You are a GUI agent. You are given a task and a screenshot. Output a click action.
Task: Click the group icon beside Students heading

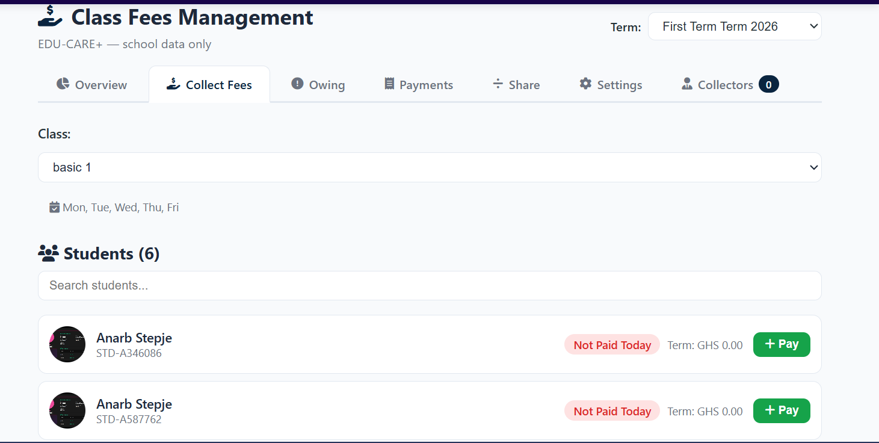[48, 253]
